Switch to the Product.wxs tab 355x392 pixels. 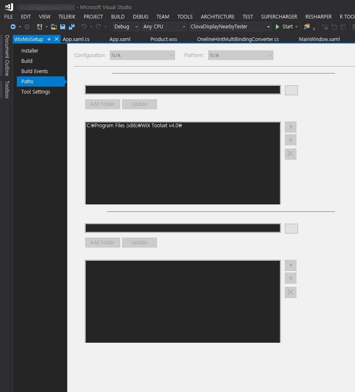click(x=164, y=39)
